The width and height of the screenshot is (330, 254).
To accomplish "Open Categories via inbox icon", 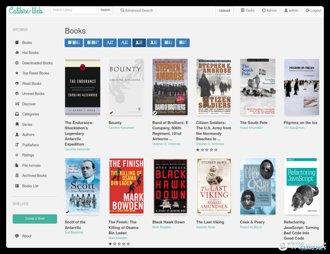I will coord(17,114).
